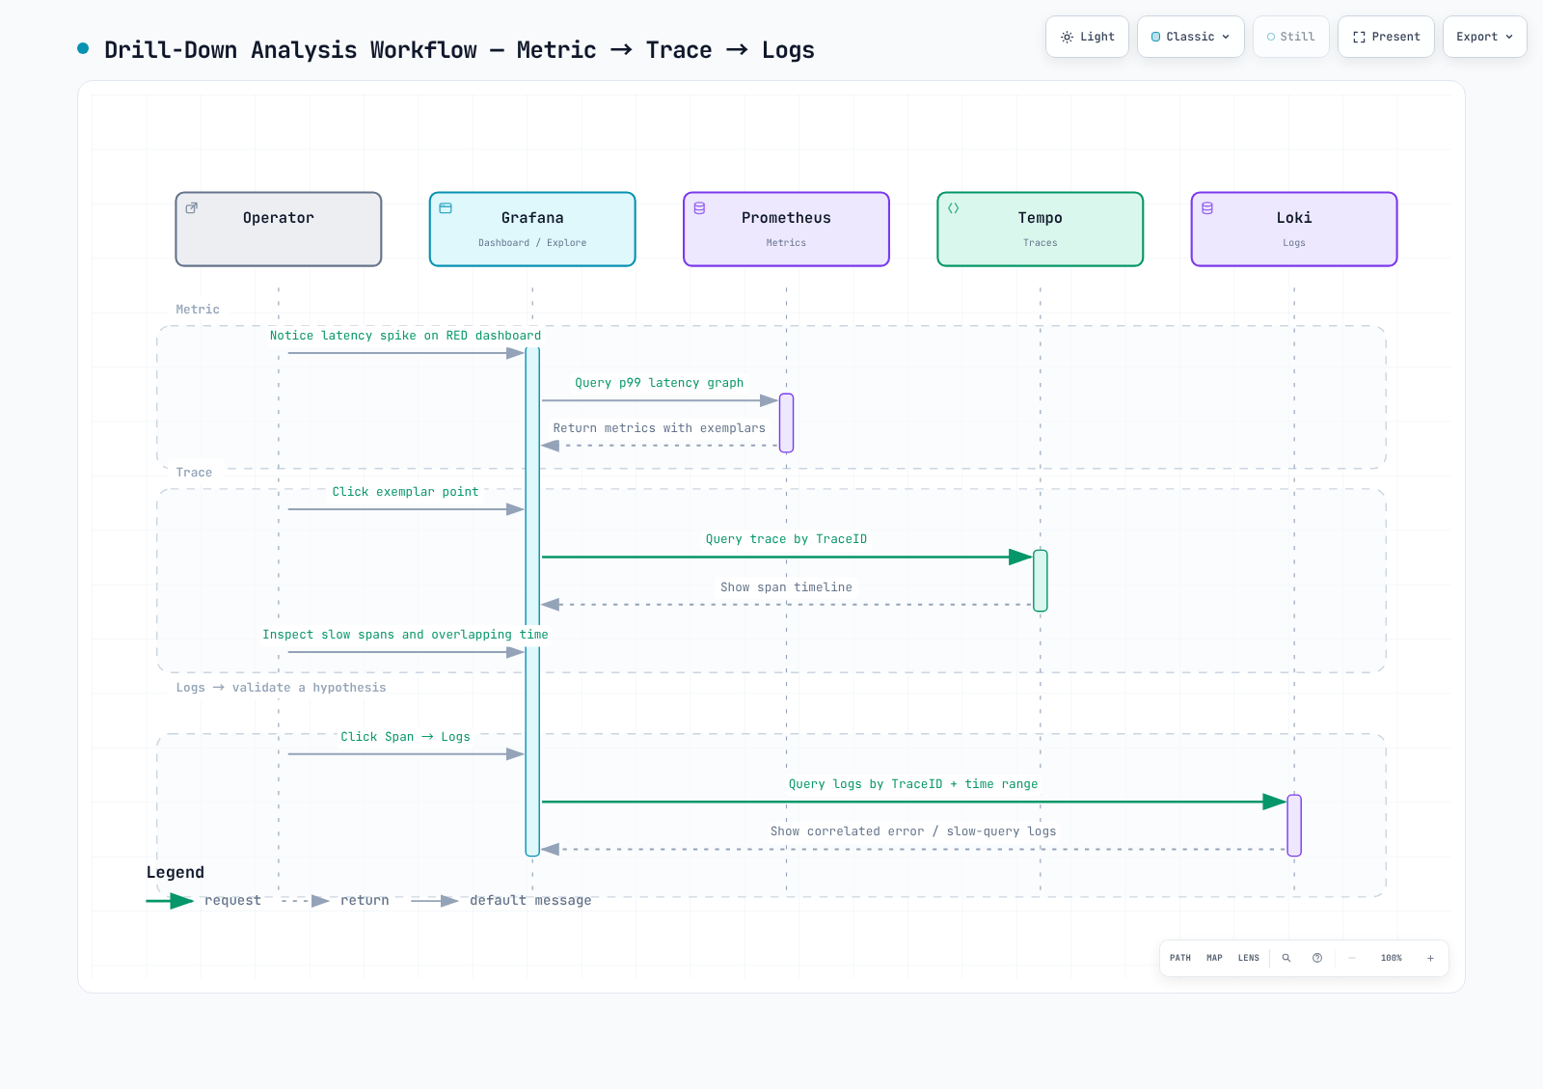The image size is (1543, 1089).
Task: Click the teal dot beside the title
Action: pyautogui.click(x=83, y=48)
